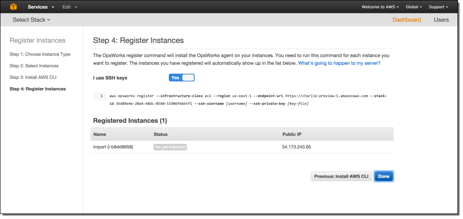Expand the Select Stack dropdown

tap(31, 20)
